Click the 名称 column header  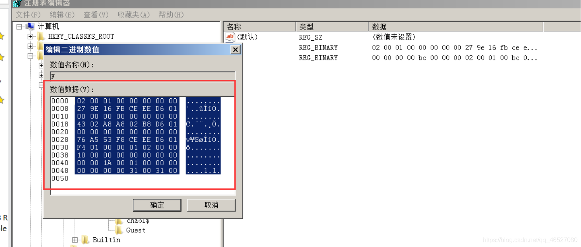tap(260, 27)
